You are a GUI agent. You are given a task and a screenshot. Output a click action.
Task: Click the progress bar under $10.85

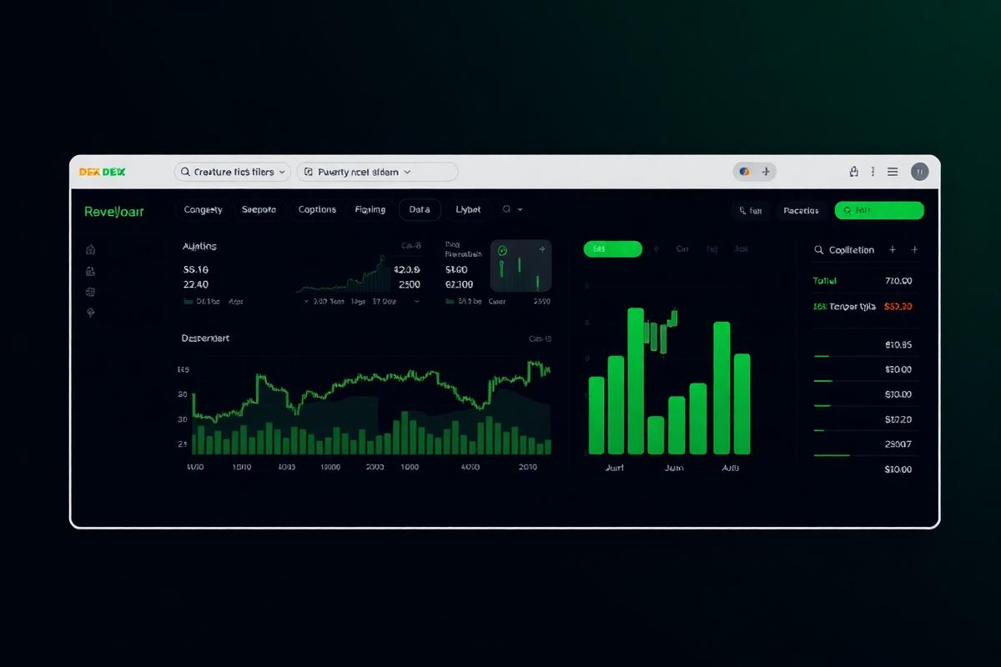pos(822,356)
